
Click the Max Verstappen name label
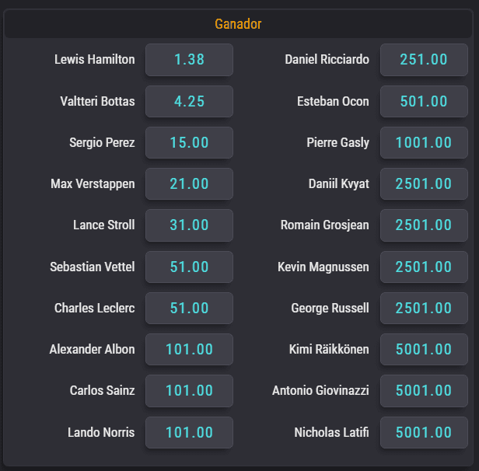(x=93, y=184)
